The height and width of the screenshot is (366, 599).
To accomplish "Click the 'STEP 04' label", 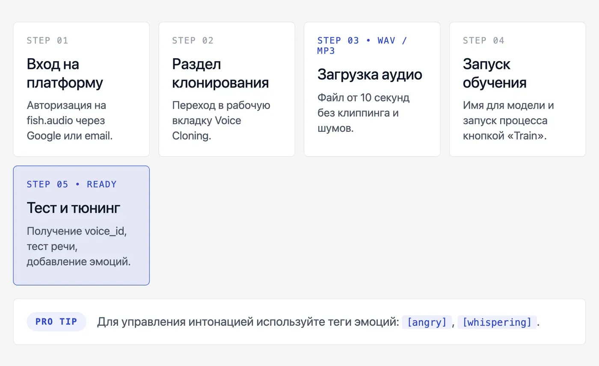I will click(x=484, y=41).
